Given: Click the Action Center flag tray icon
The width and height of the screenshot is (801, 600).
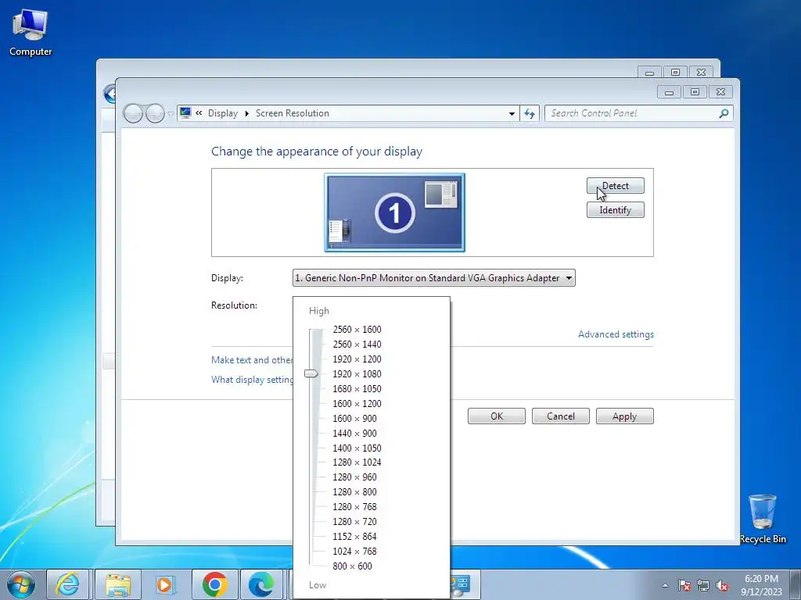Looking at the screenshot, I should click(684, 585).
